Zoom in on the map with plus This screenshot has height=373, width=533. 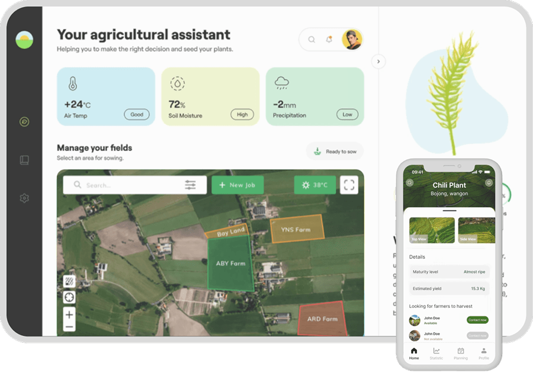point(69,314)
